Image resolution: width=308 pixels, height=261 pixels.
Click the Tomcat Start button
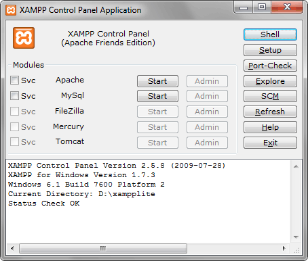point(157,143)
